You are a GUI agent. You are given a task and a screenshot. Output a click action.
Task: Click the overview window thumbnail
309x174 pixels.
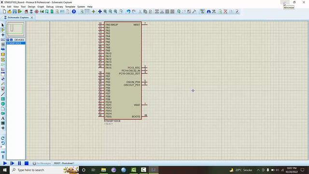point(16,29)
